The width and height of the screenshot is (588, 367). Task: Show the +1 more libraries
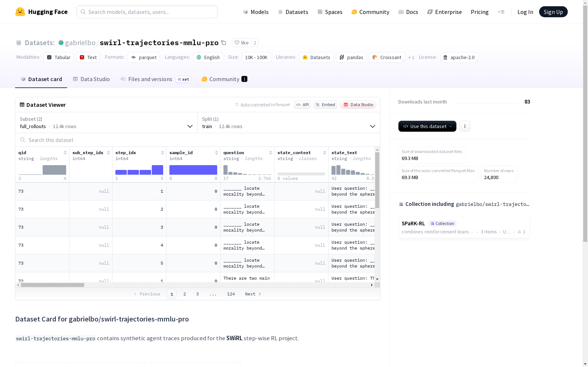411,57
